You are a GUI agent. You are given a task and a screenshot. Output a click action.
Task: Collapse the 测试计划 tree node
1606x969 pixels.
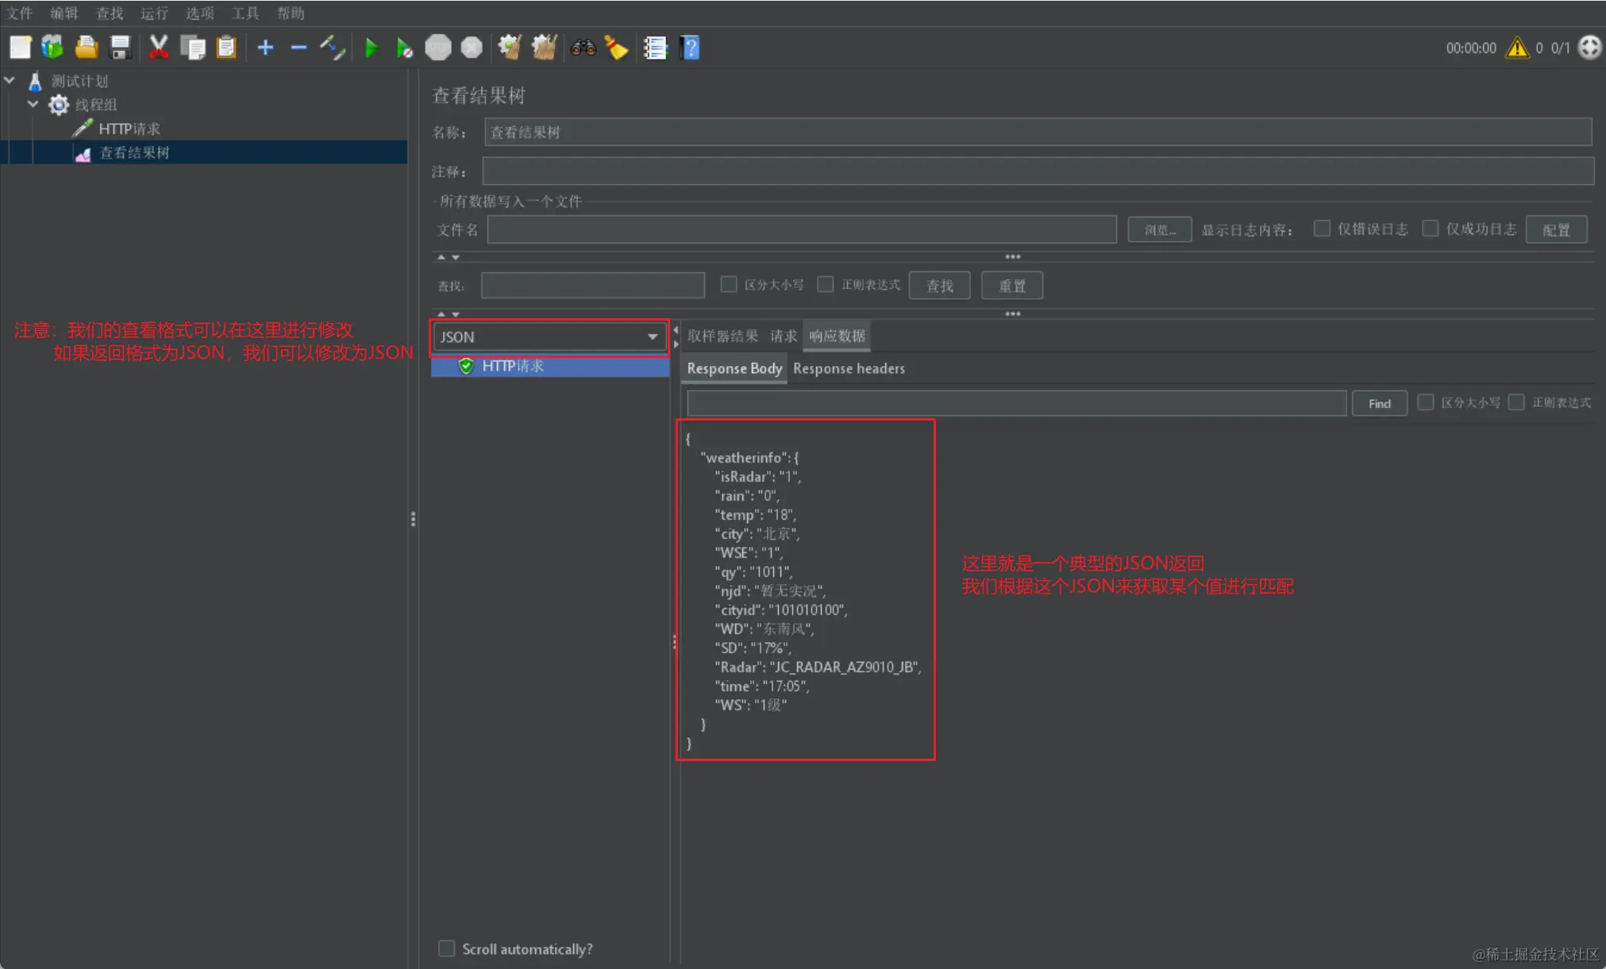point(10,80)
